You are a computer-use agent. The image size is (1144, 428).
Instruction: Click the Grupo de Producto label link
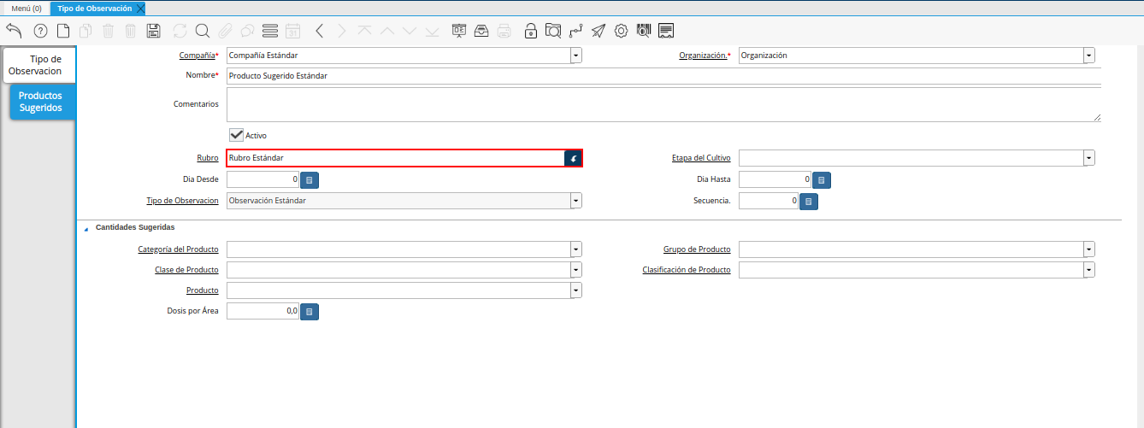tap(697, 249)
